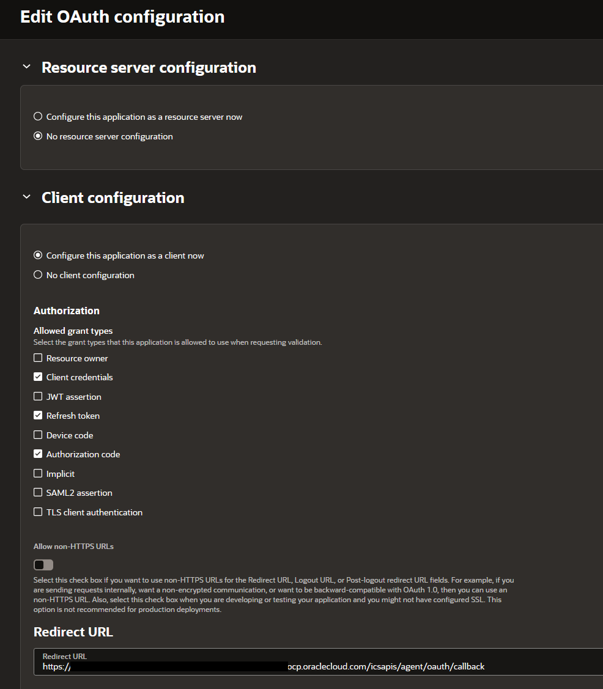Screen dimensions: 603x689
Task: Uncheck the Client credentials checkbox
Action: (38, 377)
